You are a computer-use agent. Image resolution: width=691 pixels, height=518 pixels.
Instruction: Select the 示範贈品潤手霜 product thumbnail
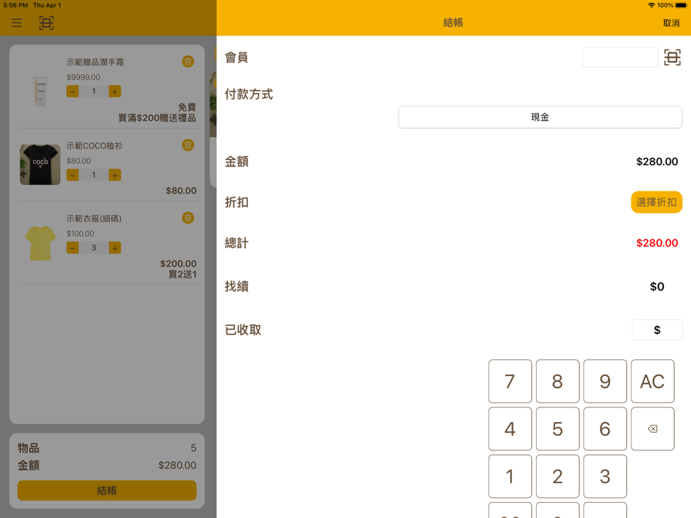pos(40,90)
